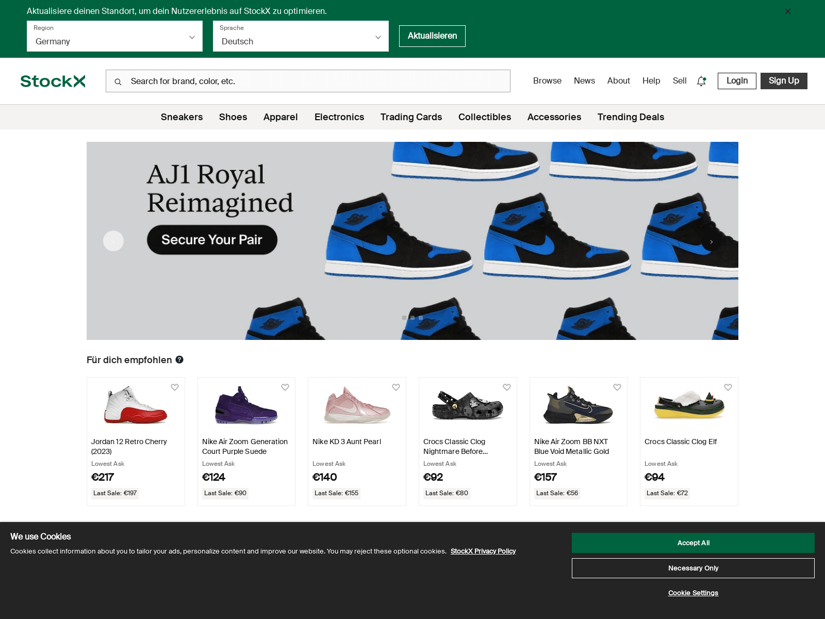Open Cookie Settings link
This screenshot has width=825, height=619.
[693, 593]
